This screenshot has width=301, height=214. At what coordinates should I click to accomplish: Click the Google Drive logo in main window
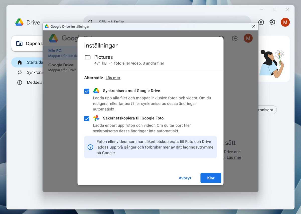(x=19, y=22)
